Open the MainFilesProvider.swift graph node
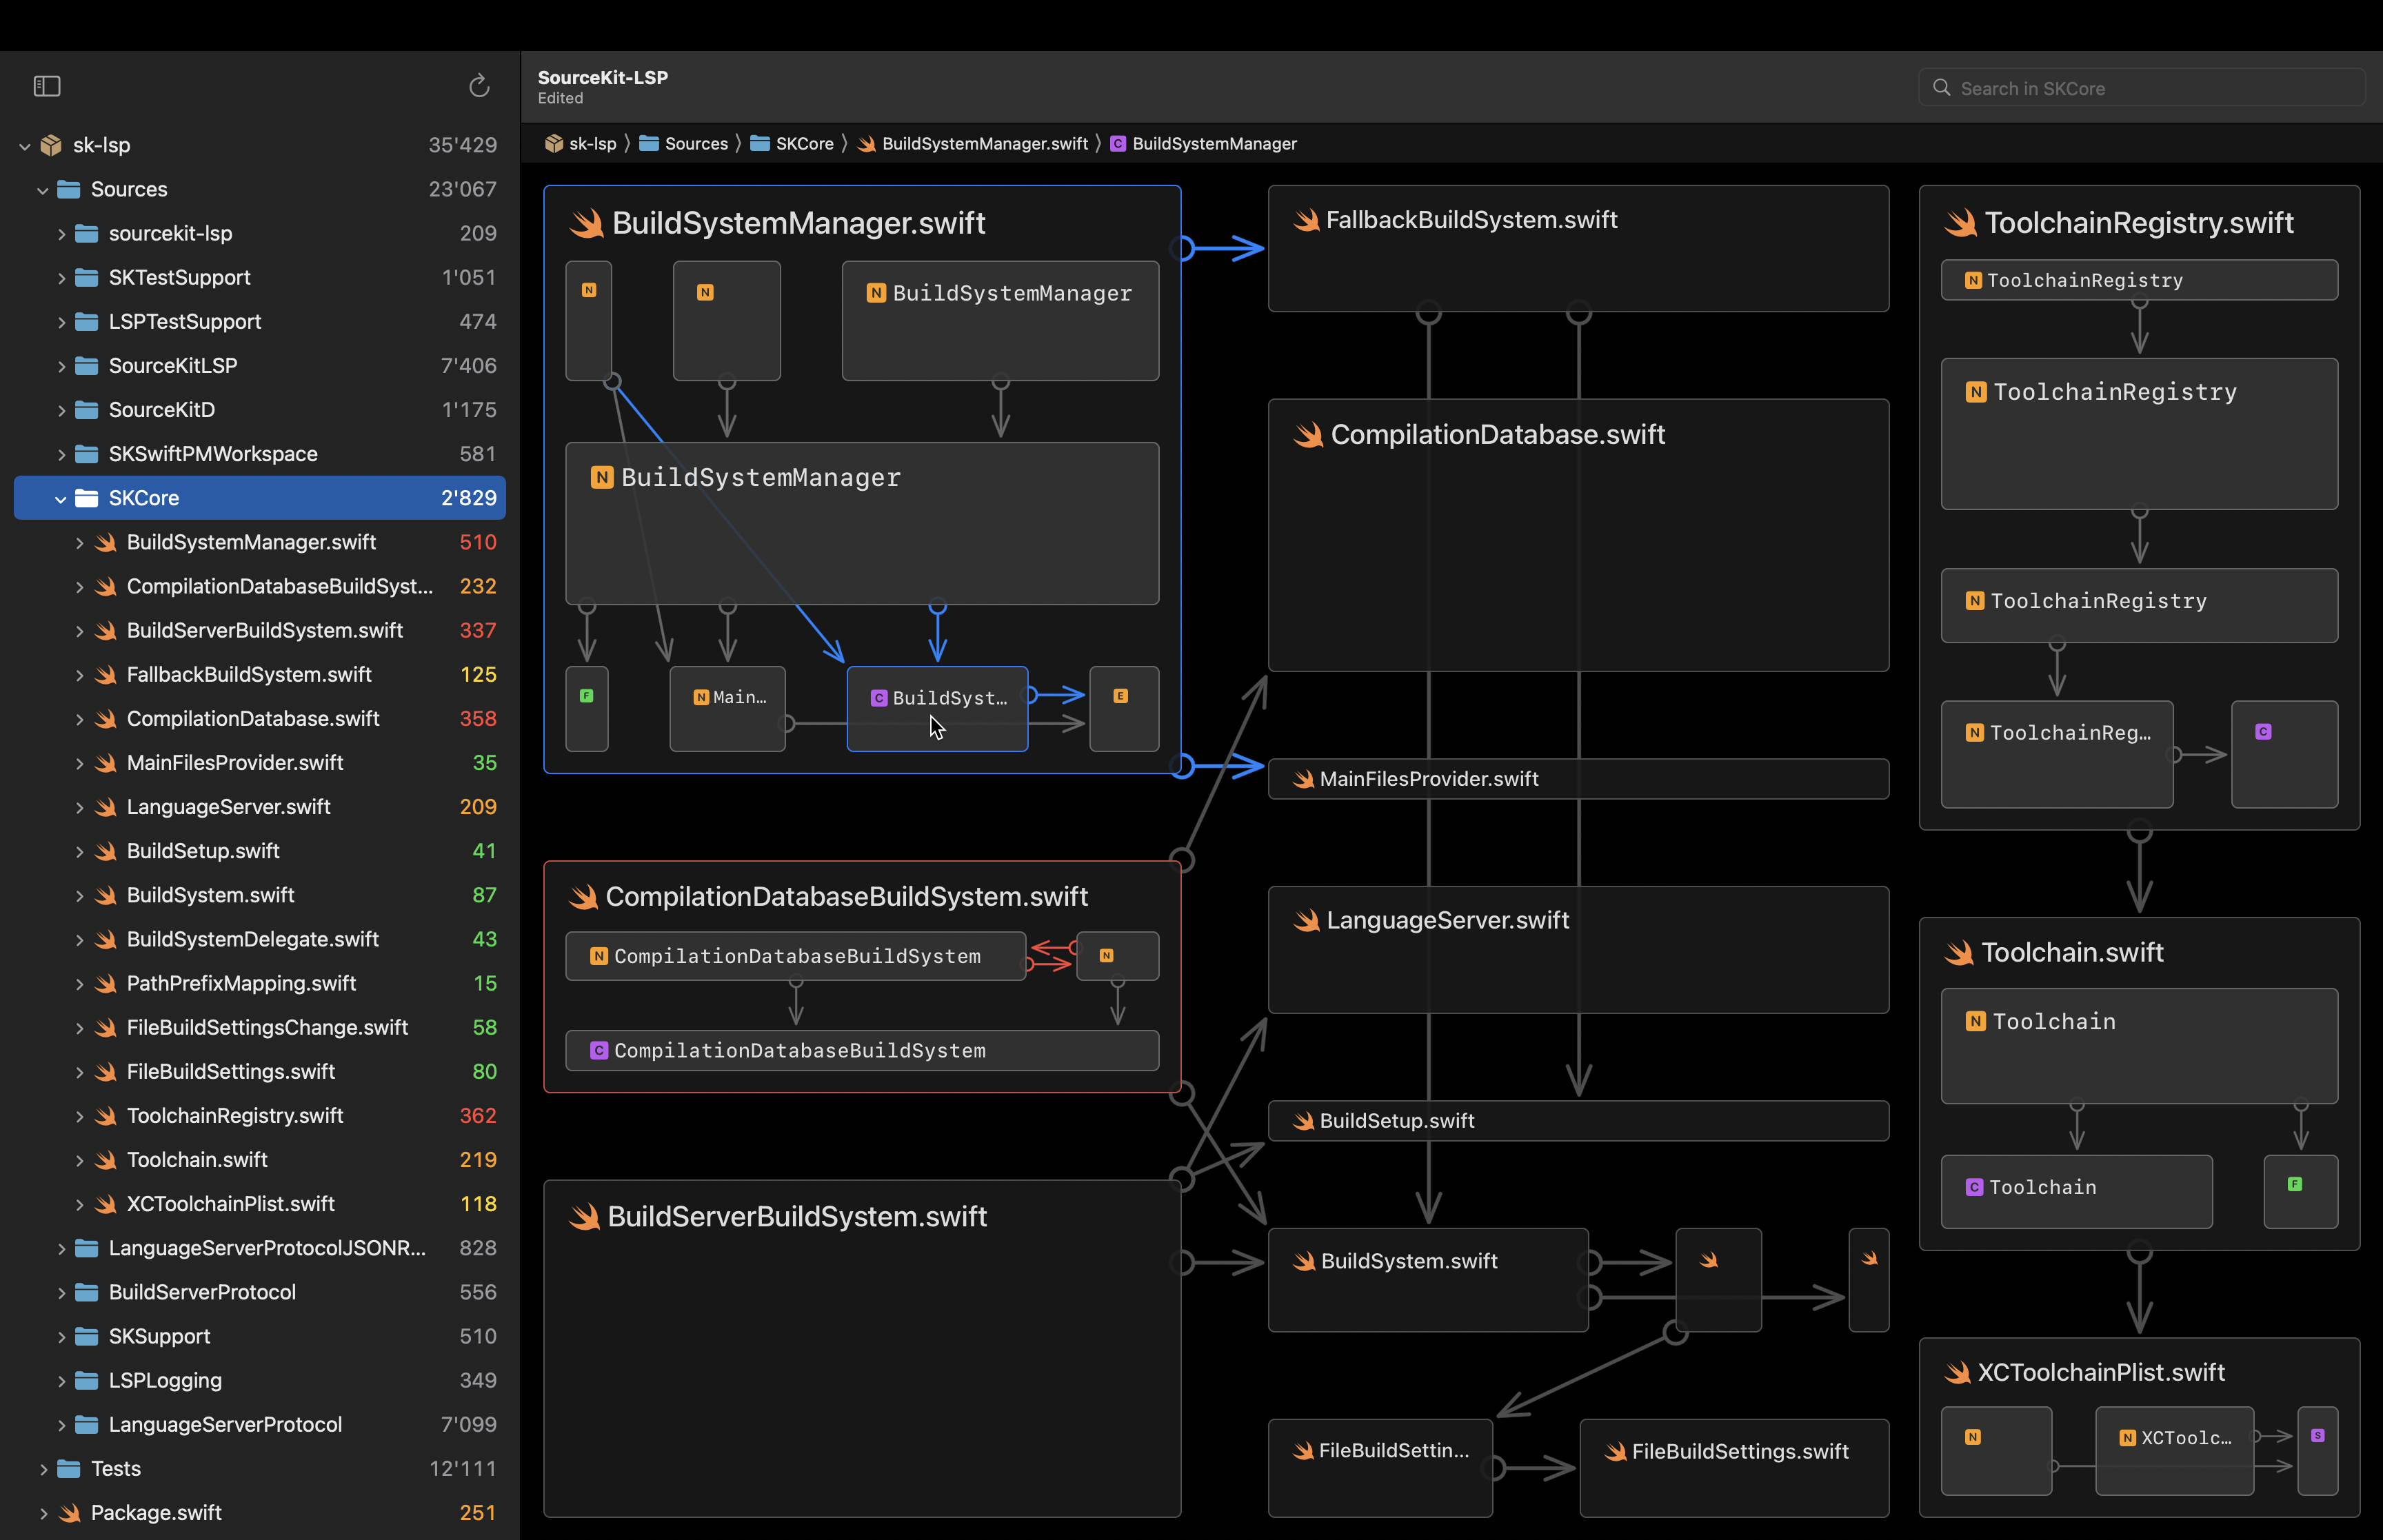Image resolution: width=2383 pixels, height=1540 pixels. tap(1578, 779)
